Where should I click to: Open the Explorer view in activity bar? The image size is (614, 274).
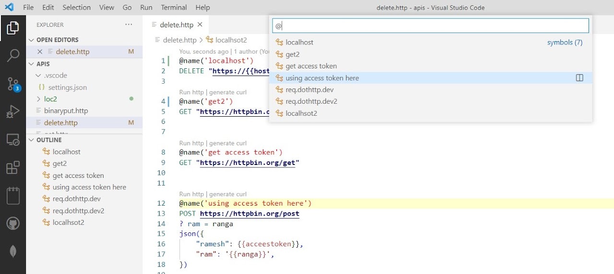click(13, 28)
